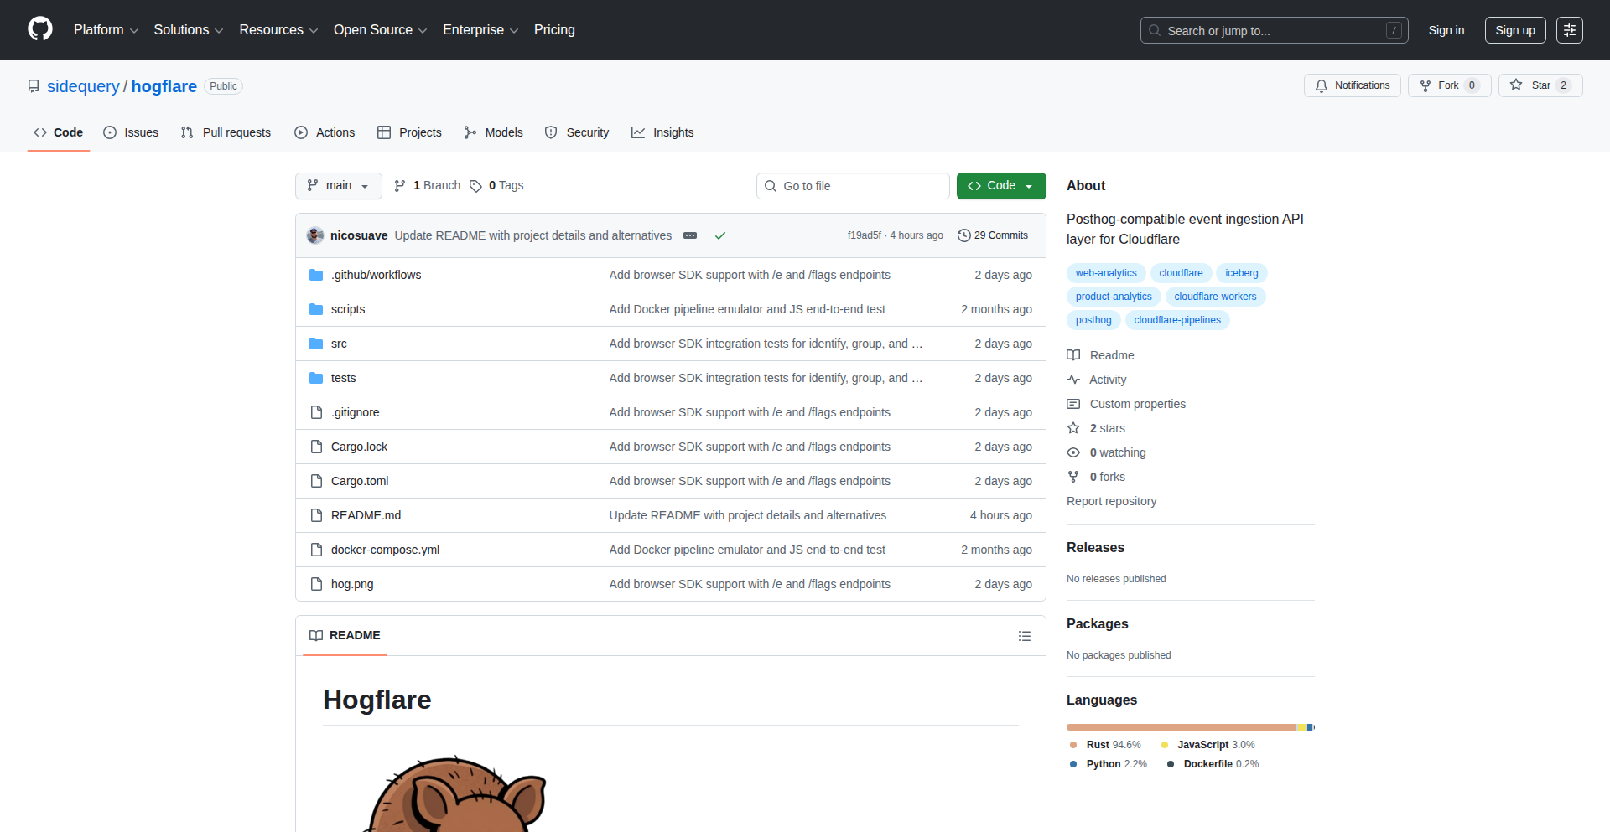This screenshot has width=1610, height=832.
Task: Click the Go to file search field
Action: point(853,186)
